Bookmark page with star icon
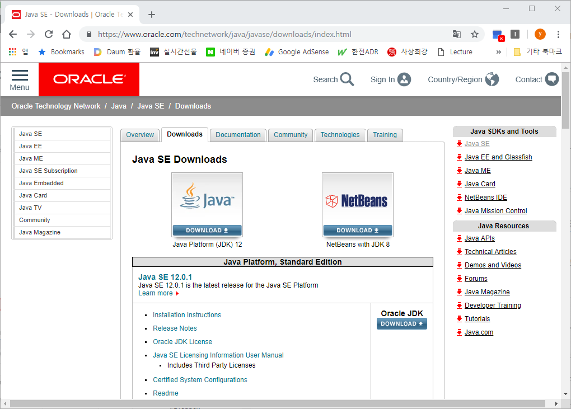 [475, 34]
